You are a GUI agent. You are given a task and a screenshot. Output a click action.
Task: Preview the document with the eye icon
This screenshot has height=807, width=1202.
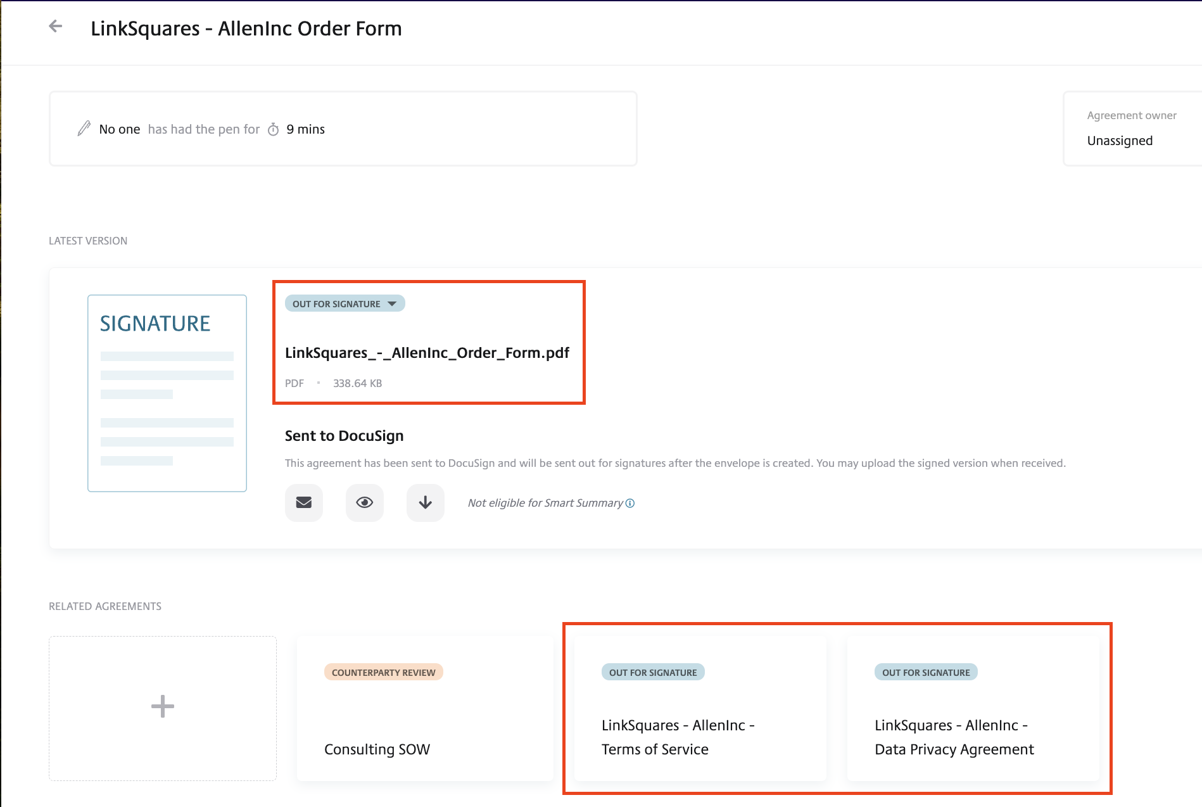pyautogui.click(x=365, y=502)
